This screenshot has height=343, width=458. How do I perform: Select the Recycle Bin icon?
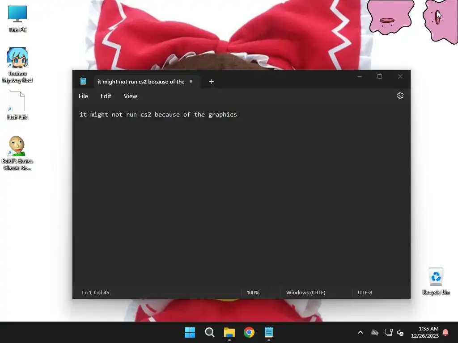click(x=436, y=281)
